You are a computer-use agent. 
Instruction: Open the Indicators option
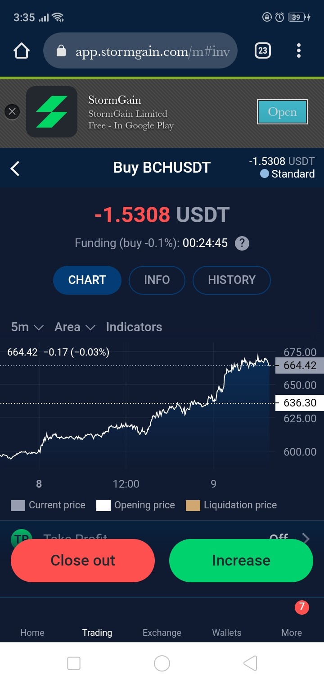pos(134,327)
